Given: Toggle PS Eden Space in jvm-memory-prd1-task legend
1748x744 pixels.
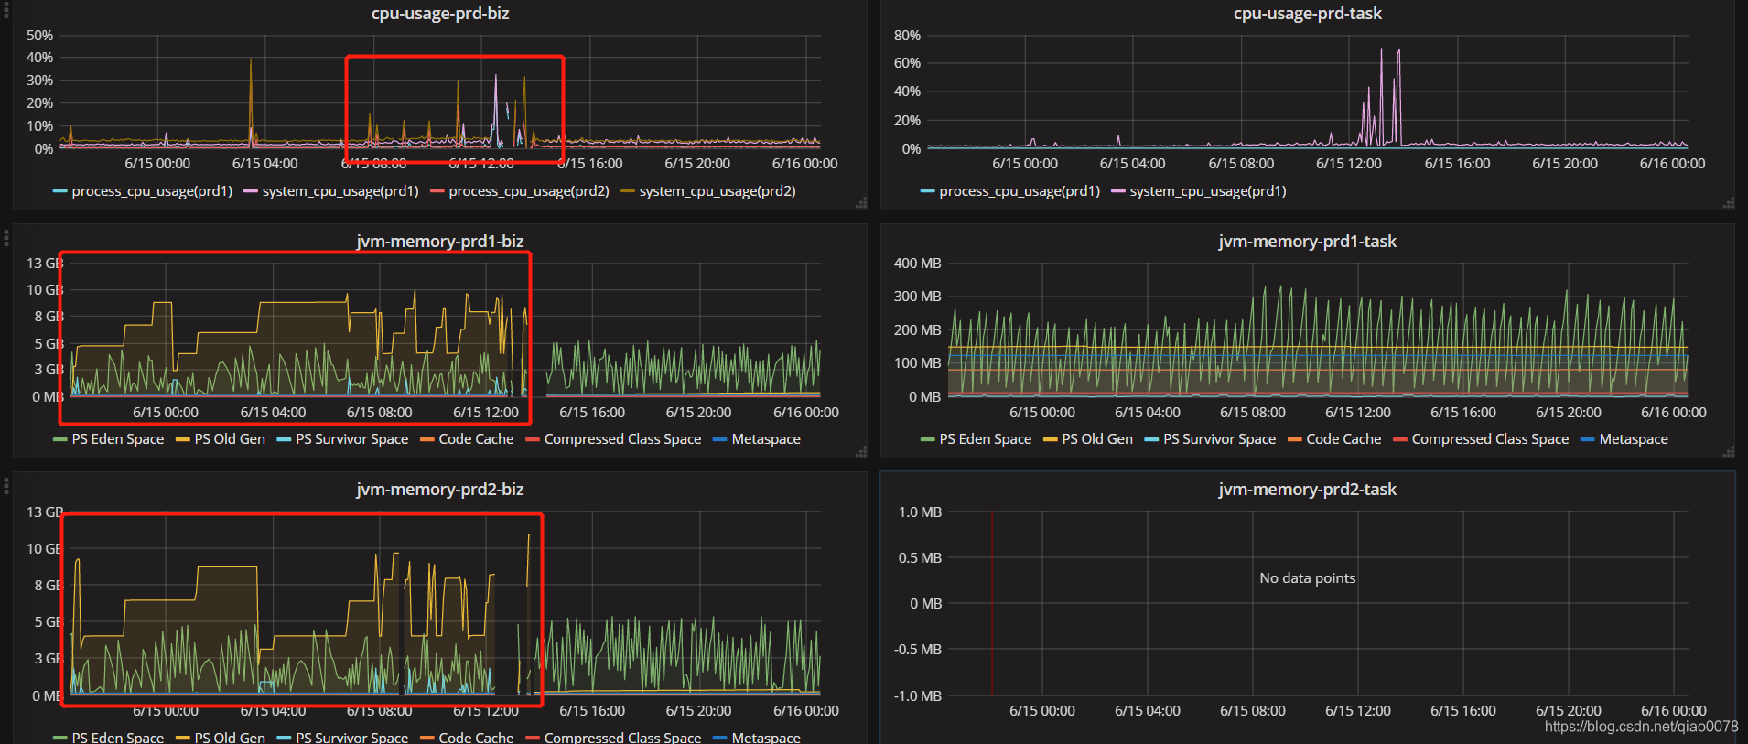Looking at the screenshot, I should coord(986,439).
